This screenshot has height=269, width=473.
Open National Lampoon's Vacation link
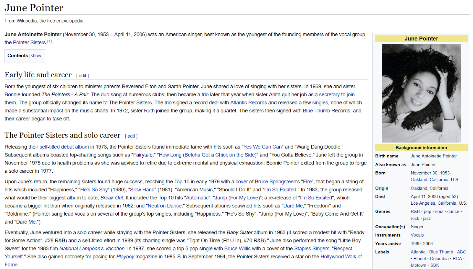point(92,249)
